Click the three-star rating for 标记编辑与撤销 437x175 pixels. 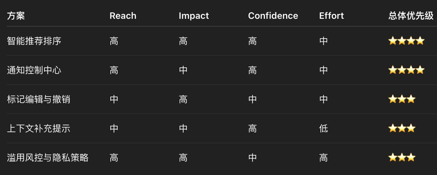click(402, 99)
